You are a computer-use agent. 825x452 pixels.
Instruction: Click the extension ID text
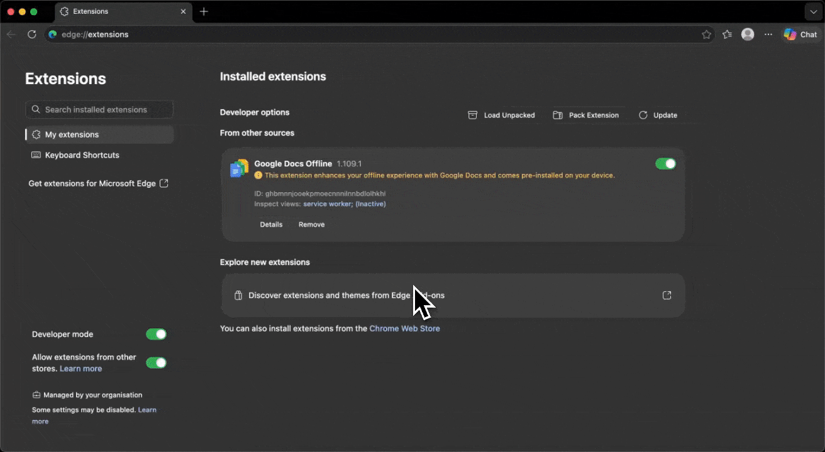tap(320, 193)
